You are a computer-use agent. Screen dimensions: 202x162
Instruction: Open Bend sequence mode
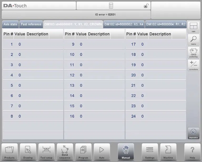65,152
